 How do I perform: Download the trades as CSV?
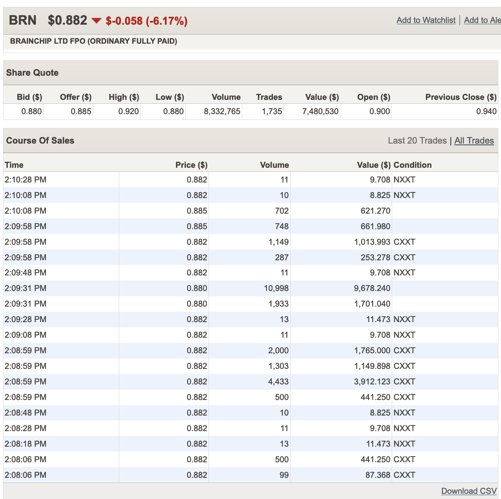pyautogui.click(x=469, y=491)
